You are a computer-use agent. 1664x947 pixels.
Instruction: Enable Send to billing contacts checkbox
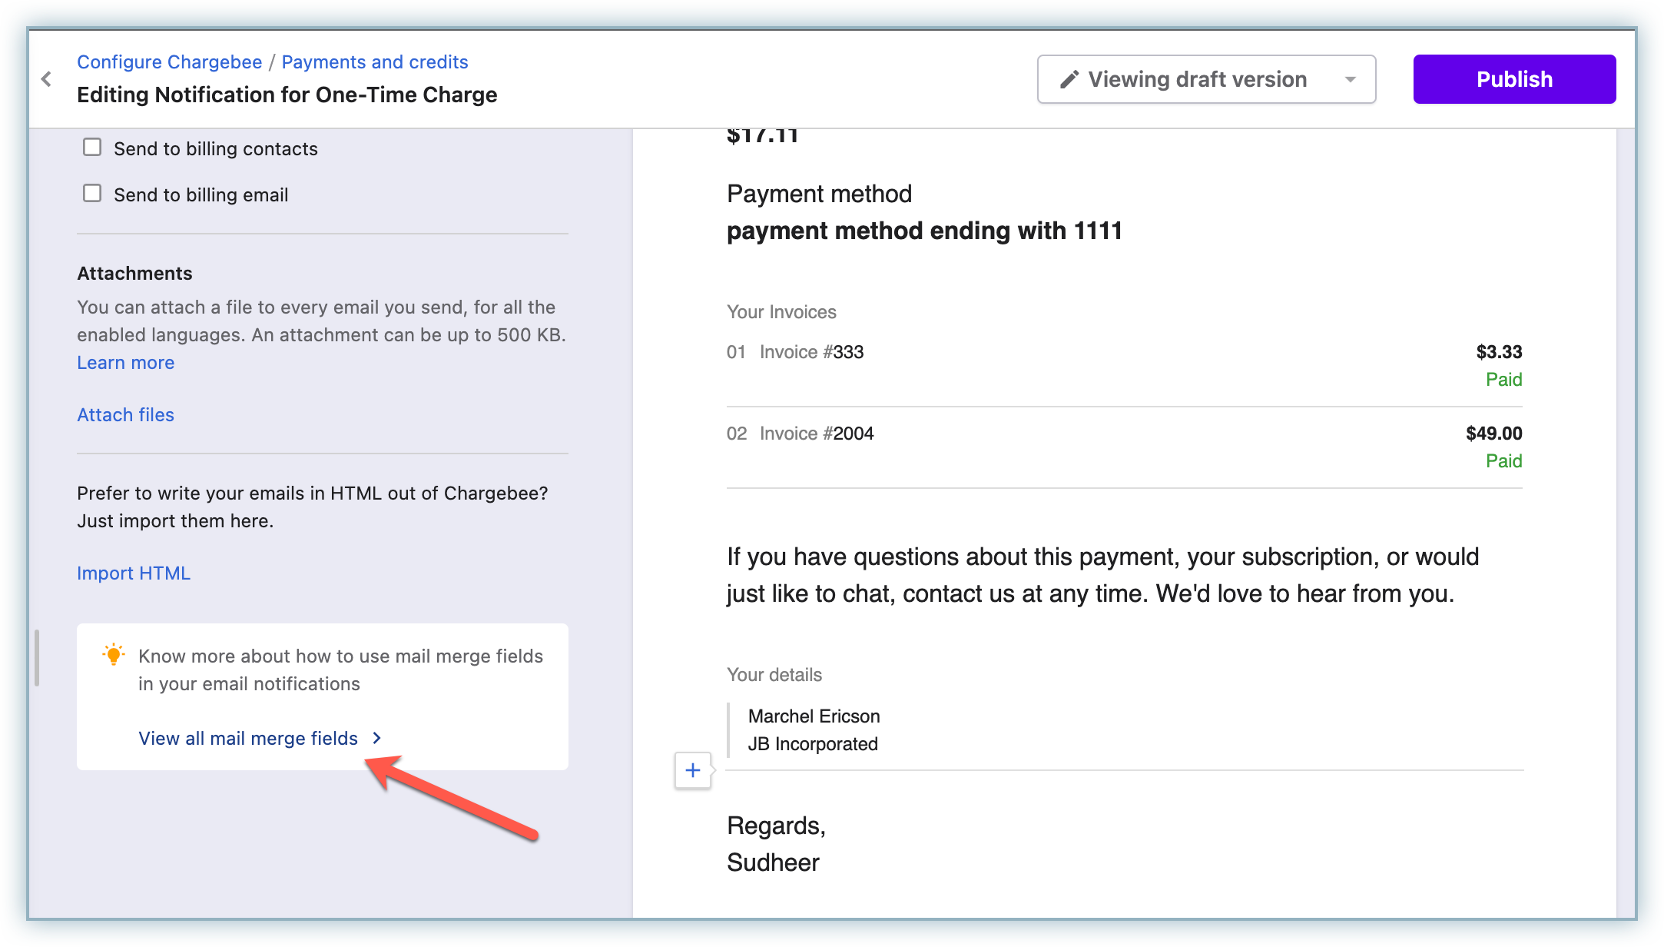pos(92,147)
